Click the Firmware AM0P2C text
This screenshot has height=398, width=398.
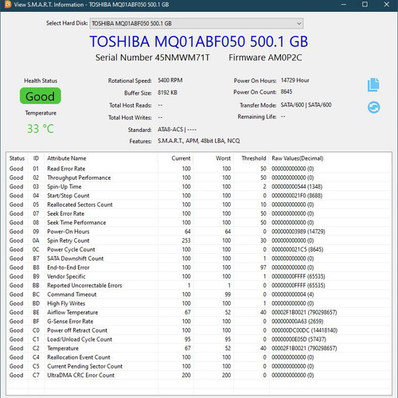pos(265,57)
